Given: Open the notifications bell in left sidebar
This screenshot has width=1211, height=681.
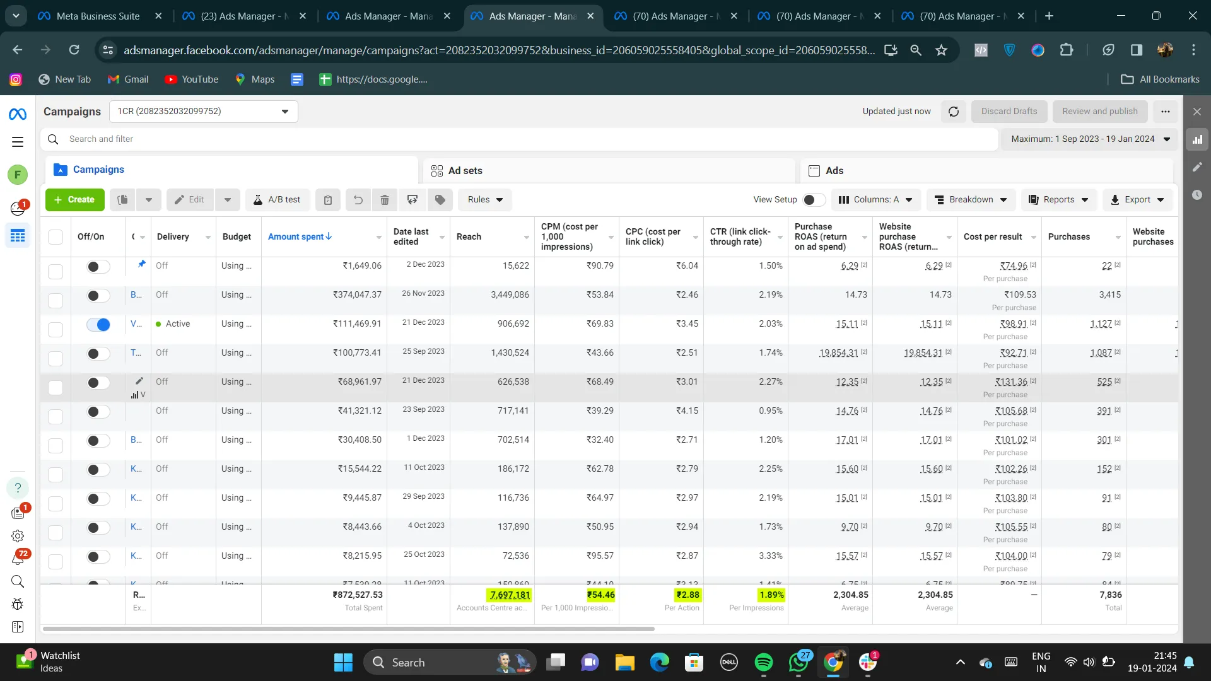Looking at the screenshot, I should [x=18, y=559].
